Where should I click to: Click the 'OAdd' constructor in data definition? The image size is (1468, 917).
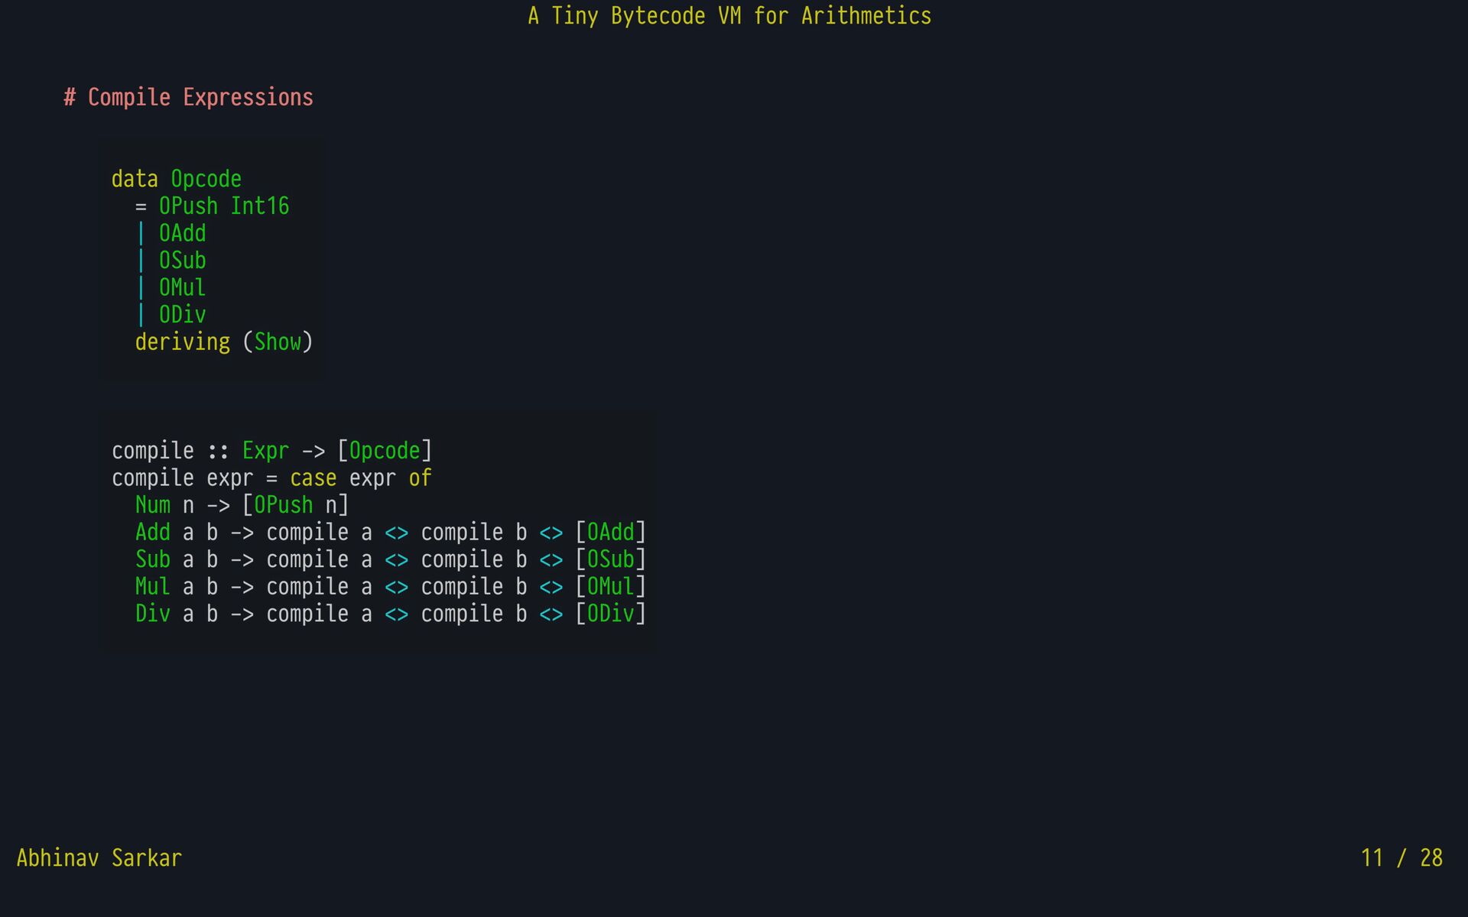click(x=182, y=233)
